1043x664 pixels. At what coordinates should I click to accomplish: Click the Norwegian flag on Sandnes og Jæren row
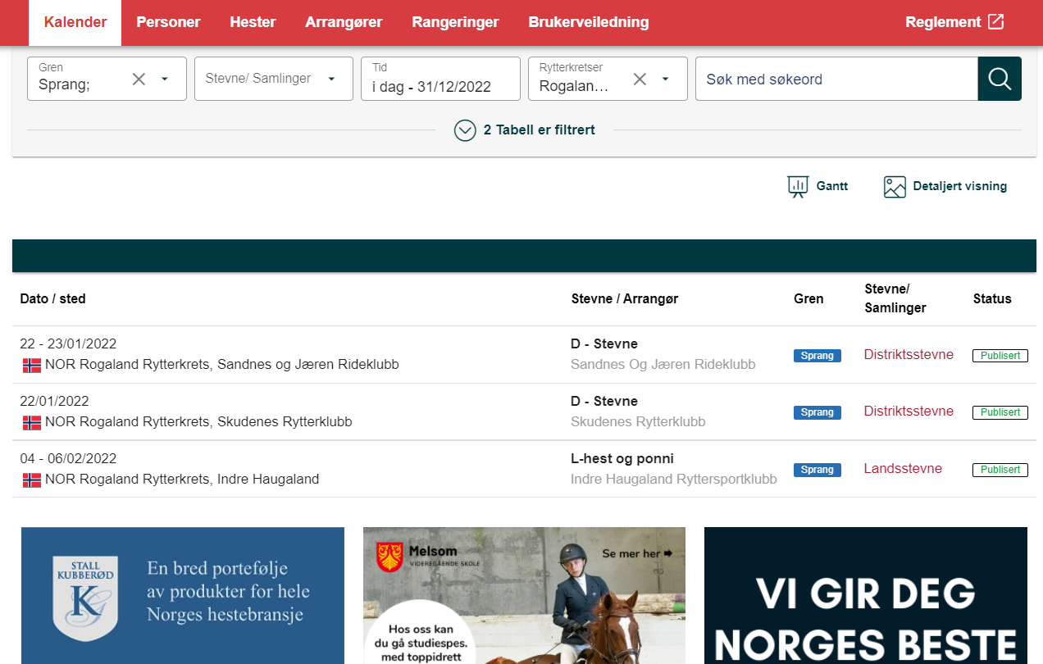point(31,365)
